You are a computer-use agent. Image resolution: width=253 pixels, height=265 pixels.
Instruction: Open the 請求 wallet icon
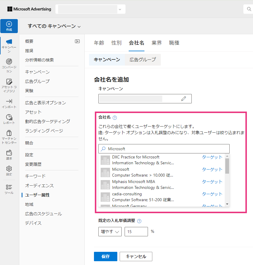coord(9,153)
